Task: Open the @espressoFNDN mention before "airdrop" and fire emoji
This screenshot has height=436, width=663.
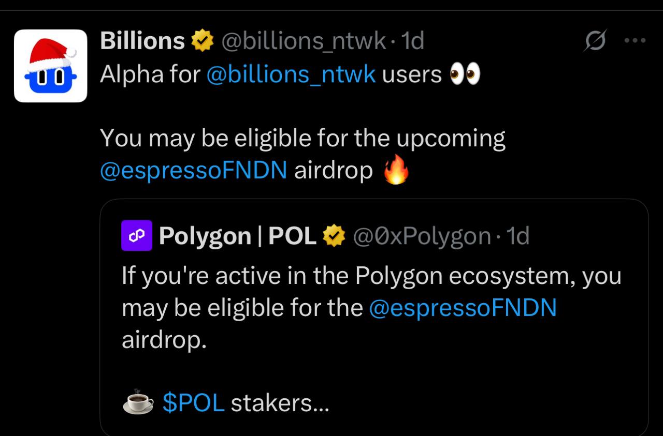Action: pos(193,171)
